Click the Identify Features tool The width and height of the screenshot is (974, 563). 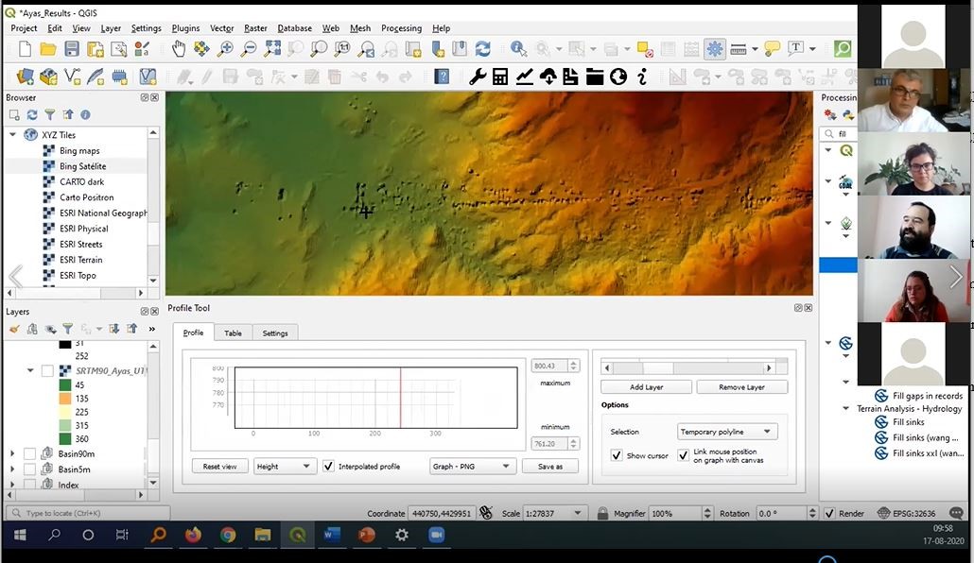point(518,49)
